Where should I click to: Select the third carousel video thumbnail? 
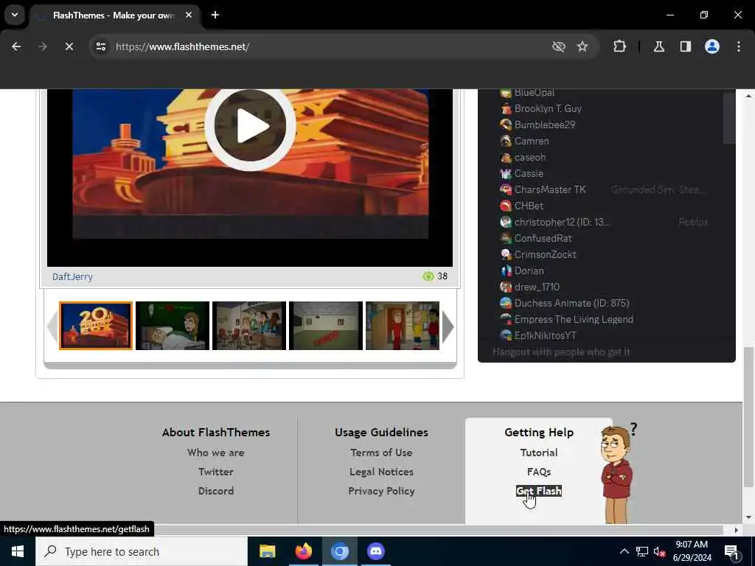point(249,325)
